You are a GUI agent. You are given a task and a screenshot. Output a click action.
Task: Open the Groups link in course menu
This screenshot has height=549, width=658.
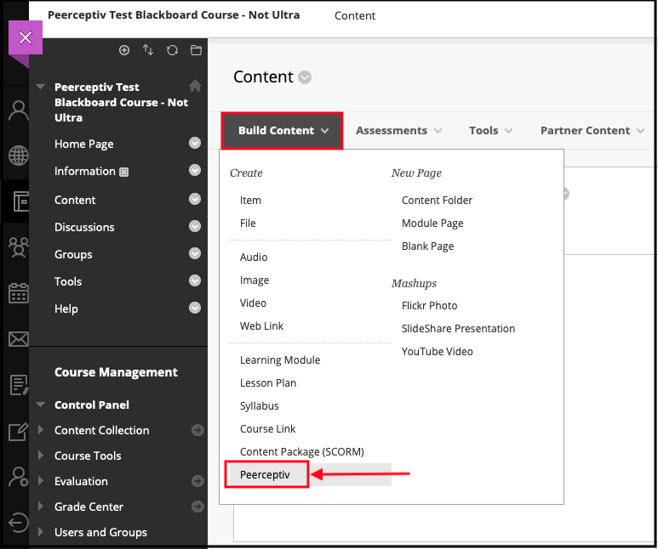(73, 254)
